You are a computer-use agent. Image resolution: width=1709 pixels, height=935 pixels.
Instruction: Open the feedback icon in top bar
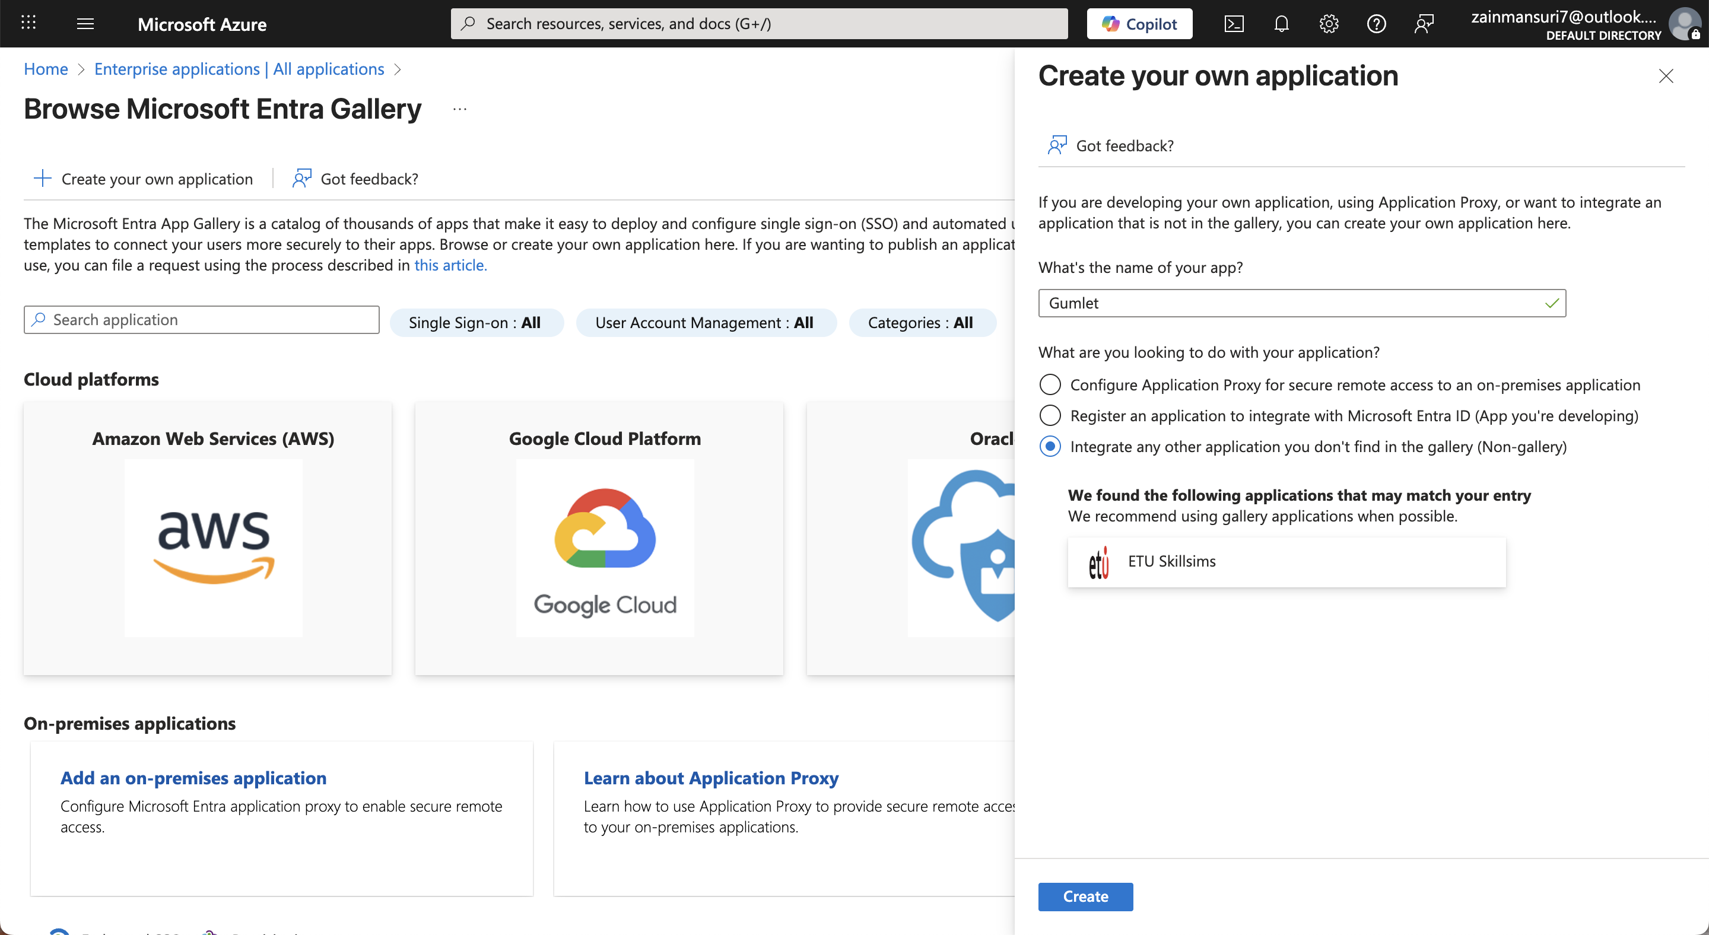1424,24
